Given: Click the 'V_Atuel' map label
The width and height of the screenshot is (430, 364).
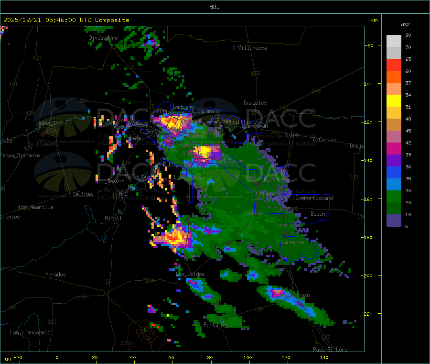Looking at the screenshot, I should tap(246, 177).
